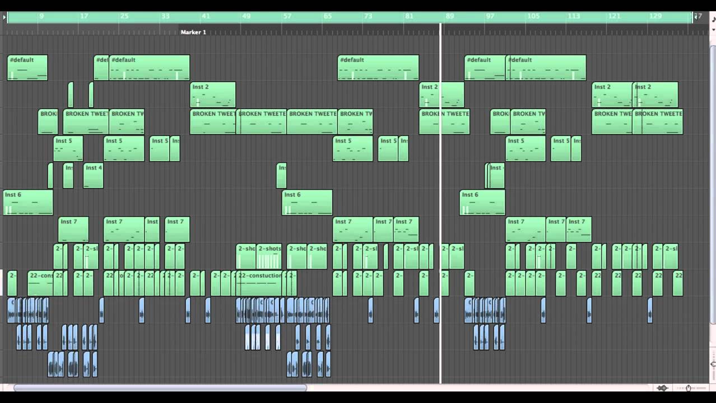Select the leftmost Inst 6 region

[28, 202]
